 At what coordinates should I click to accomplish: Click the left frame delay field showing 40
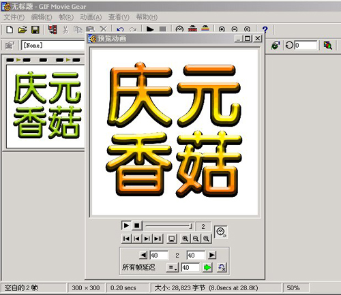click(x=159, y=255)
